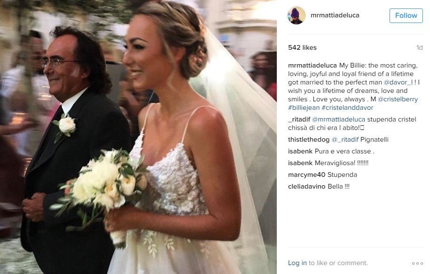Screen dimensions: 430x274
Task: View the 542 likes list
Action: coord(302,47)
